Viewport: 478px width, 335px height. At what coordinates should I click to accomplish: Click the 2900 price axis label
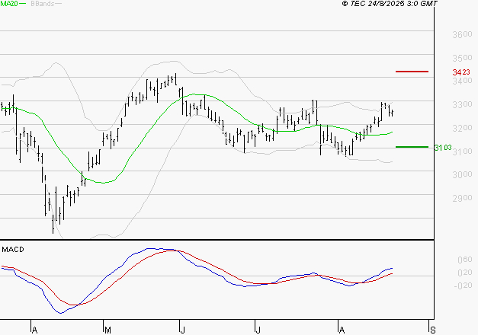(462, 198)
